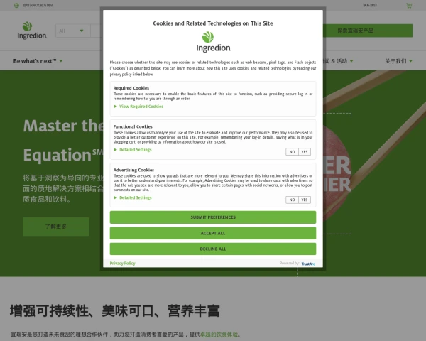
Task: Click Decline All cookies button
Action: (213, 249)
